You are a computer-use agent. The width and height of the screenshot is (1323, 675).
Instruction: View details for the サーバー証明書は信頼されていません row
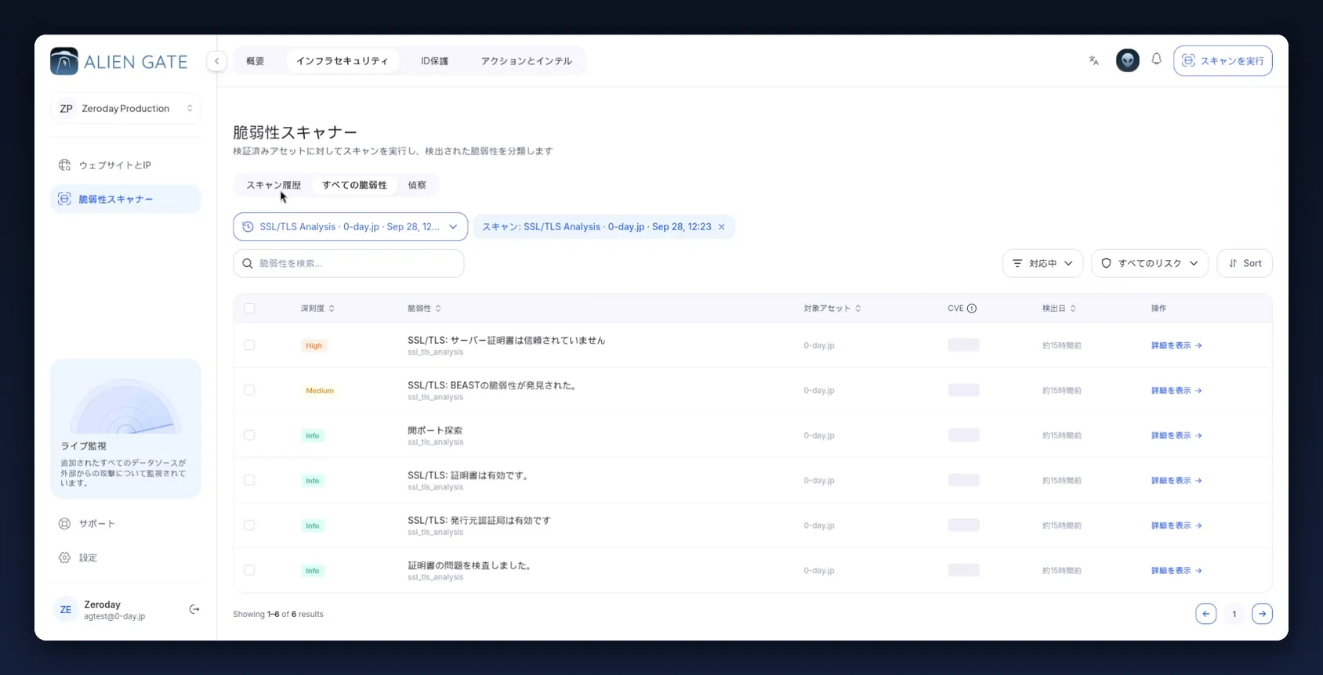[x=1176, y=345]
